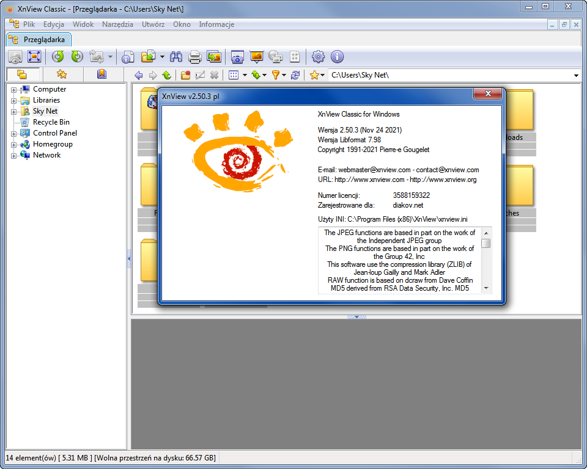587x469 pixels.
Task: Click the credits scrollbar down arrow
Action: tap(486, 288)
